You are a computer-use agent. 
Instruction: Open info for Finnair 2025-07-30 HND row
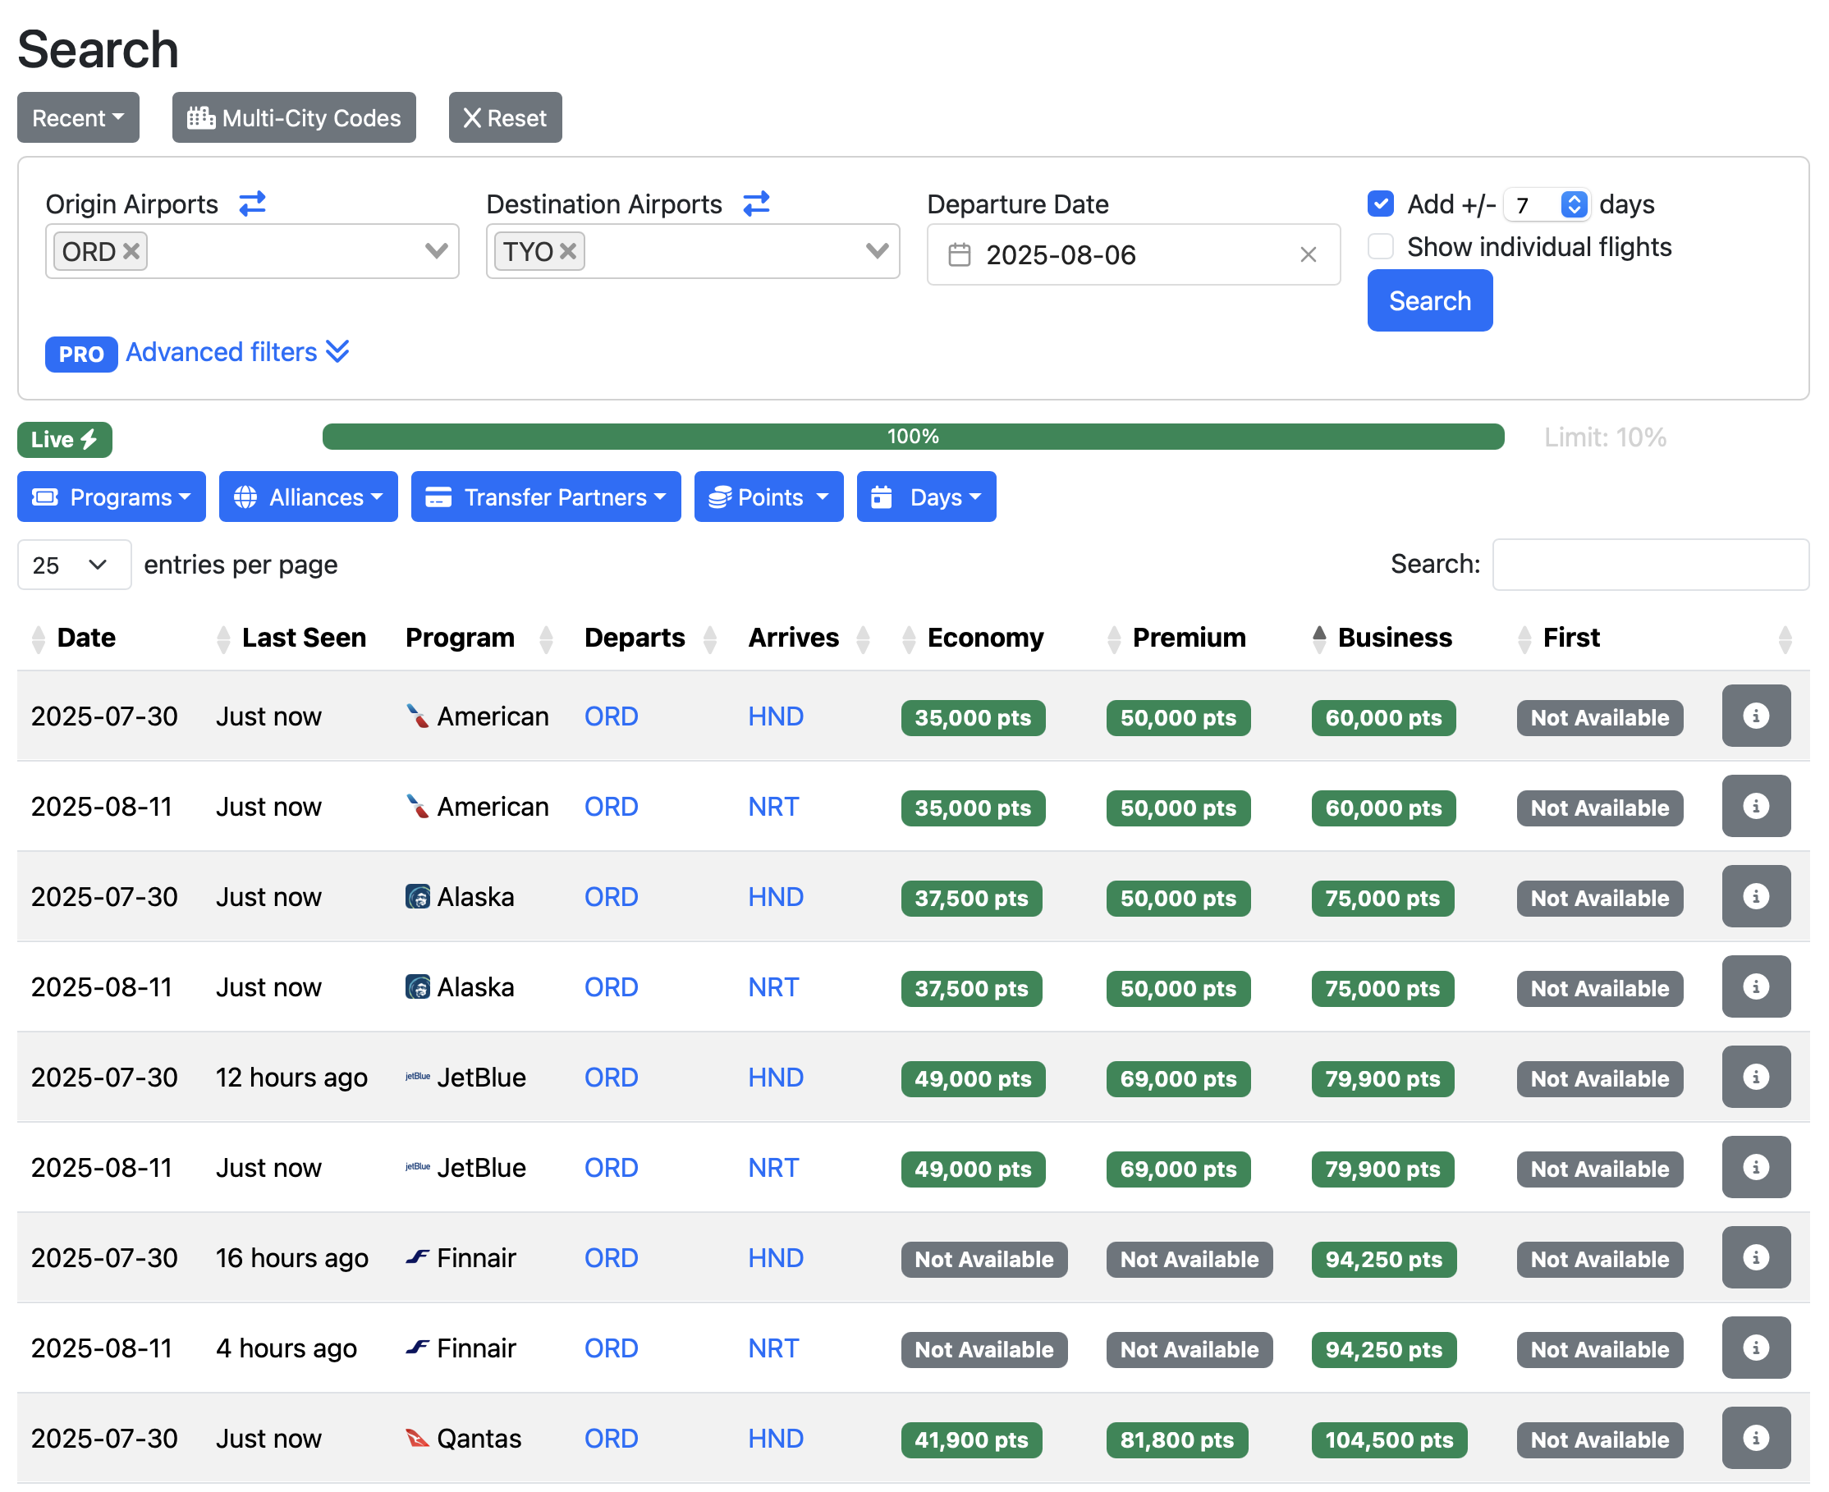point(1756,1257)
